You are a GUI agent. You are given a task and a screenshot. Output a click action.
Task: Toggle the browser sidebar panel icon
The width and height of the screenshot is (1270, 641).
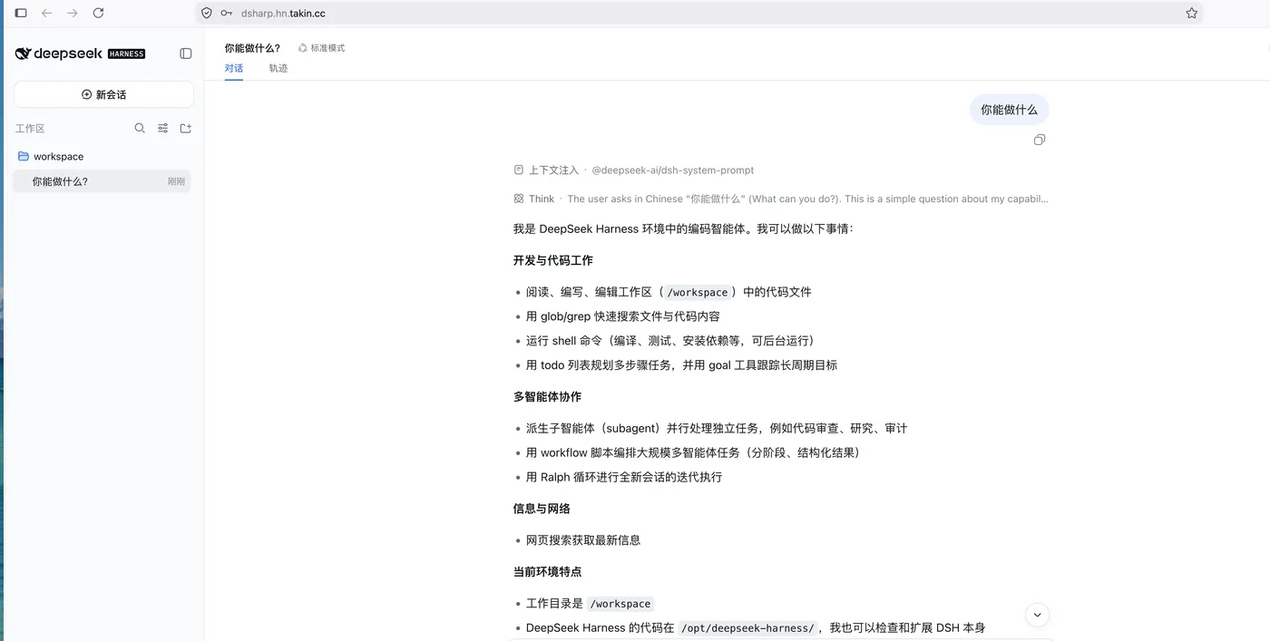21,13
